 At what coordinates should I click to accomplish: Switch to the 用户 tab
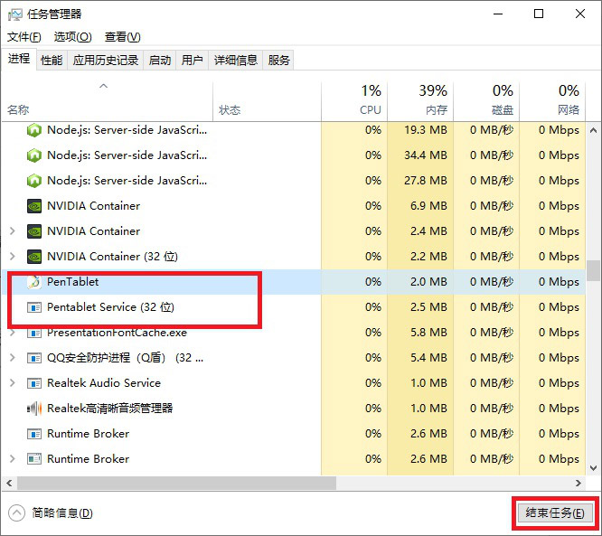[192, 61]
